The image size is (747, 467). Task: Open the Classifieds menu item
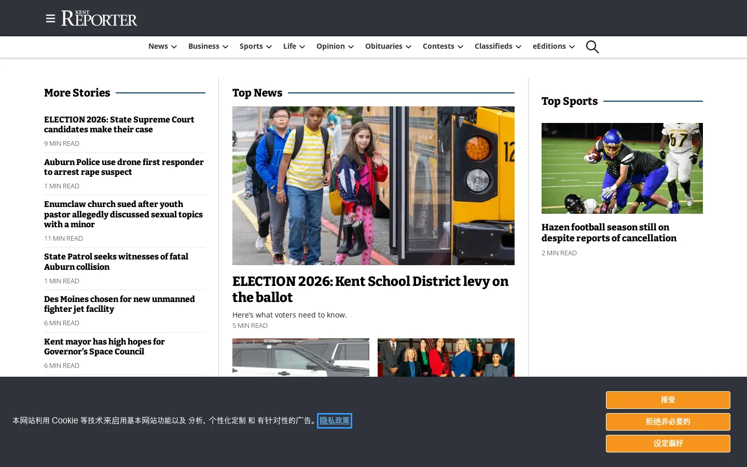click(493, 46)
